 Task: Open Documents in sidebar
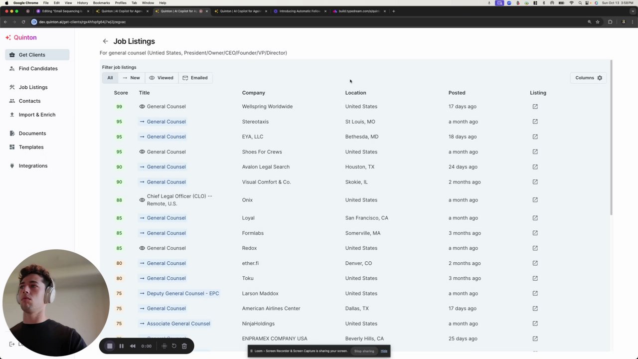(37, 133)
